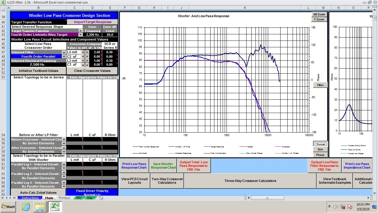The width and height of the screenshot is (378, 213).
Task: Click first-sheet navigation arrow
Action: point(3,198)
